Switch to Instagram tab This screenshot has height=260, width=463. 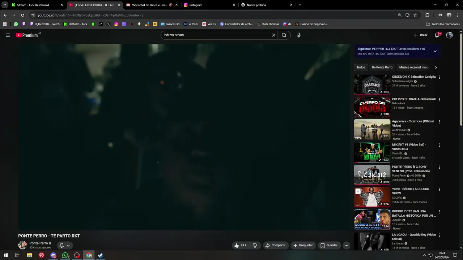pos(209,5)
